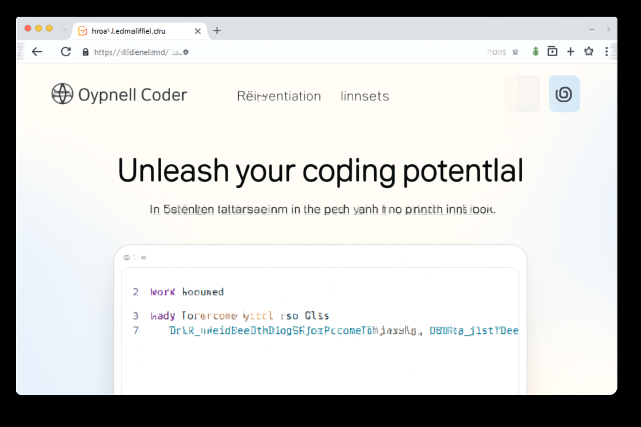The width and height of the screenshot is (641, 427).
Task: Open the Reiyentation nav link
Action: (x=279, y=96)
